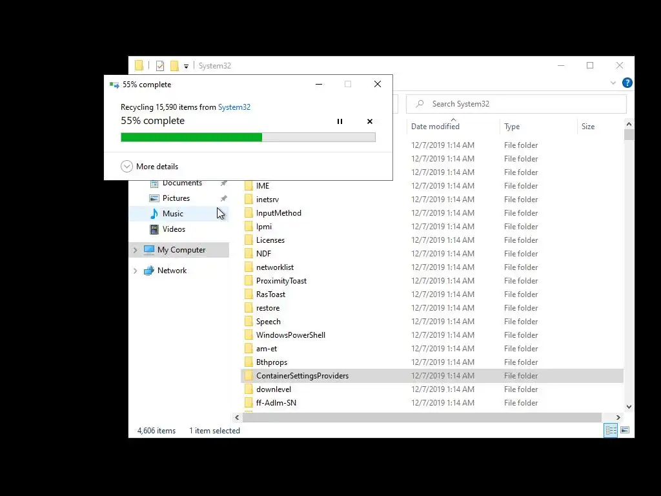Click the Videos filmstrip icon

[154, 229]
